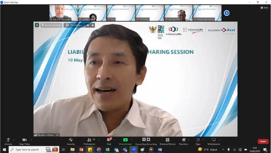Open the Participants panel
The width and height of the screenshot is (271, 153).
pos(89,141)
